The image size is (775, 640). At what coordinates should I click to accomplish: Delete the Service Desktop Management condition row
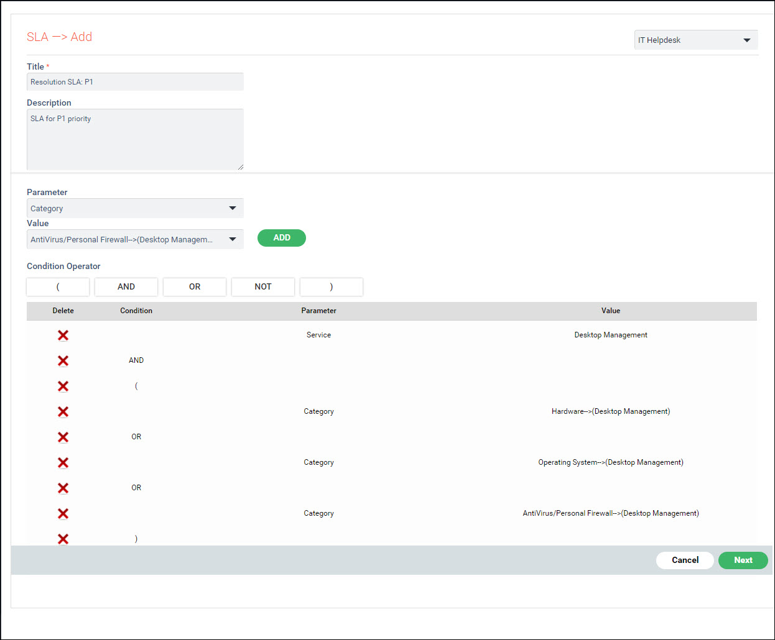[x=63, y=336]
